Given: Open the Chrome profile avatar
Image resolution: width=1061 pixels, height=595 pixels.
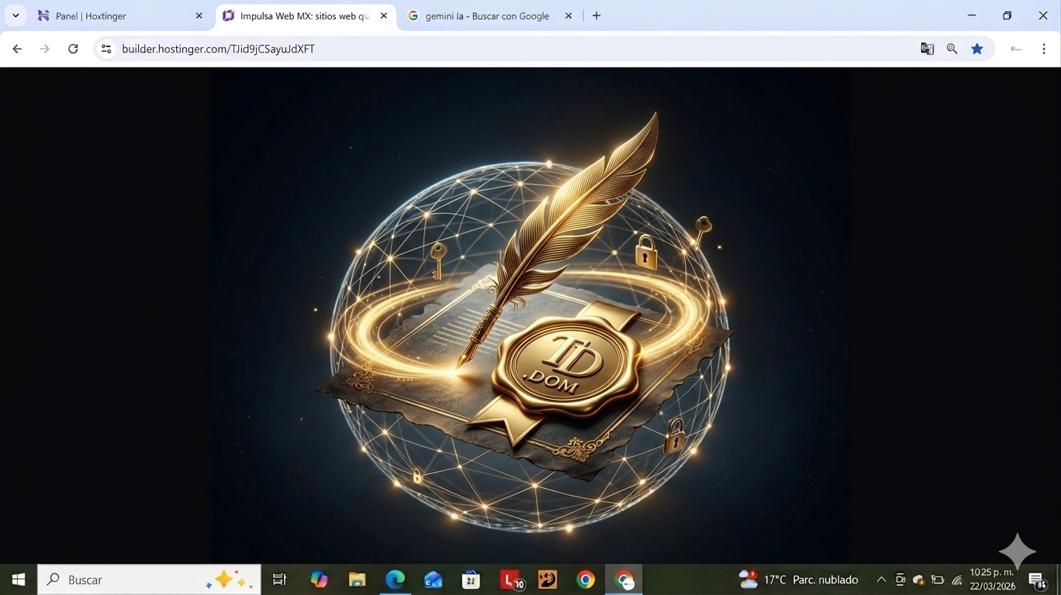Looking at the screenshot, I should [x=1016, y=49].
